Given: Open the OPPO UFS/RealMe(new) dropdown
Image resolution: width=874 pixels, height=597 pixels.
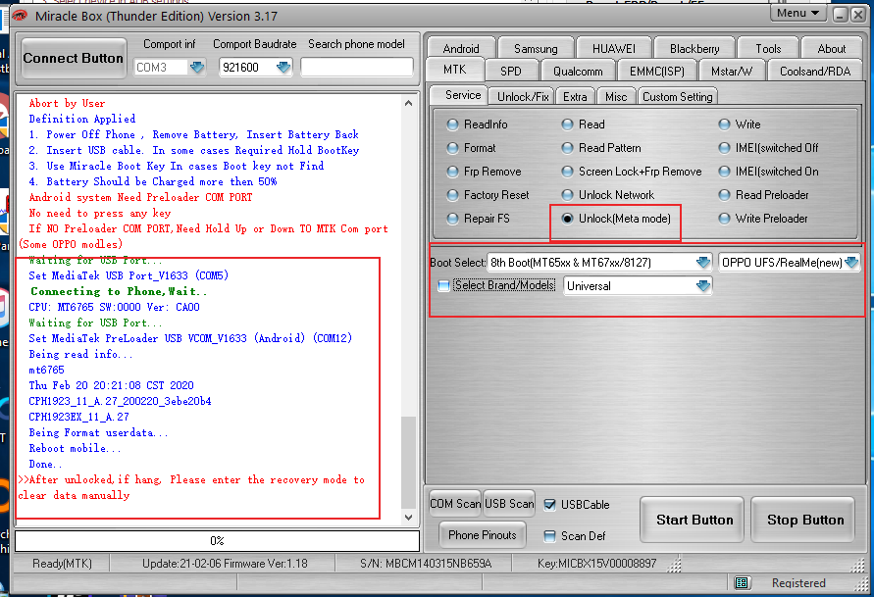Looking at the screenshot, I should pyautogui.click(x=851, y=263).
